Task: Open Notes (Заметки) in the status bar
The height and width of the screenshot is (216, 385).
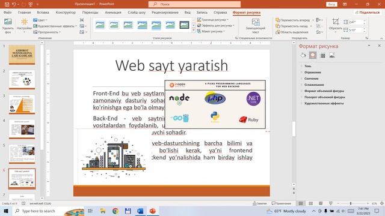Action: coord(260,203)
